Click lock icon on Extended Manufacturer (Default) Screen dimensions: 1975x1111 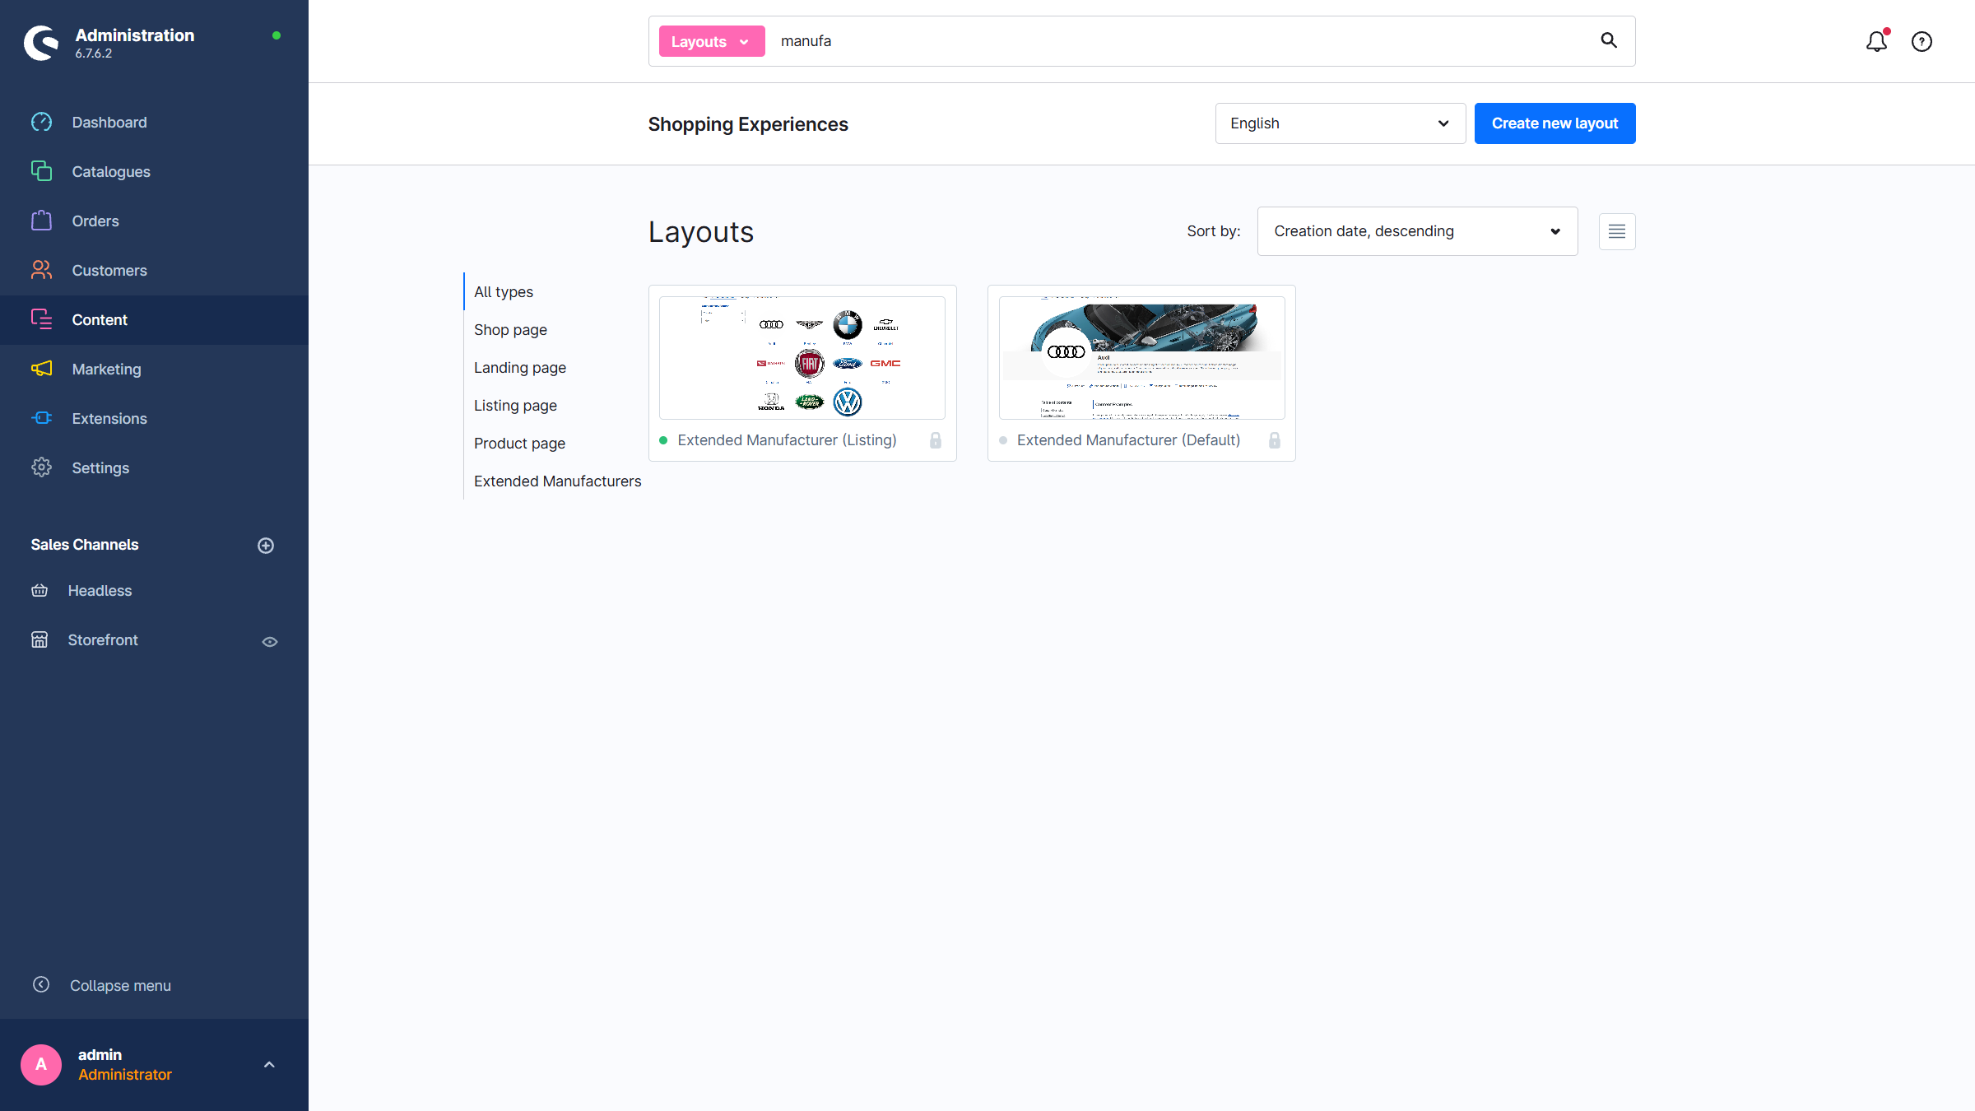pyautogui.click(x=1275, y=440)
